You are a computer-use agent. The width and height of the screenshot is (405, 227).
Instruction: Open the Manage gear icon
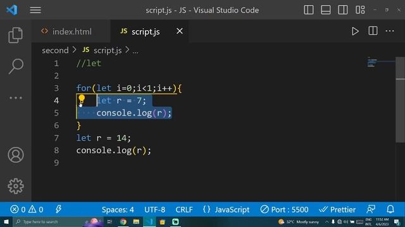(16, 186)
